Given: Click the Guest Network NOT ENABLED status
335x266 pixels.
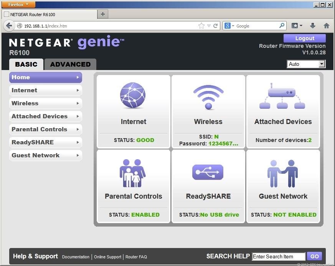Looking at the screenshot, I should click(x=295, y=215).
